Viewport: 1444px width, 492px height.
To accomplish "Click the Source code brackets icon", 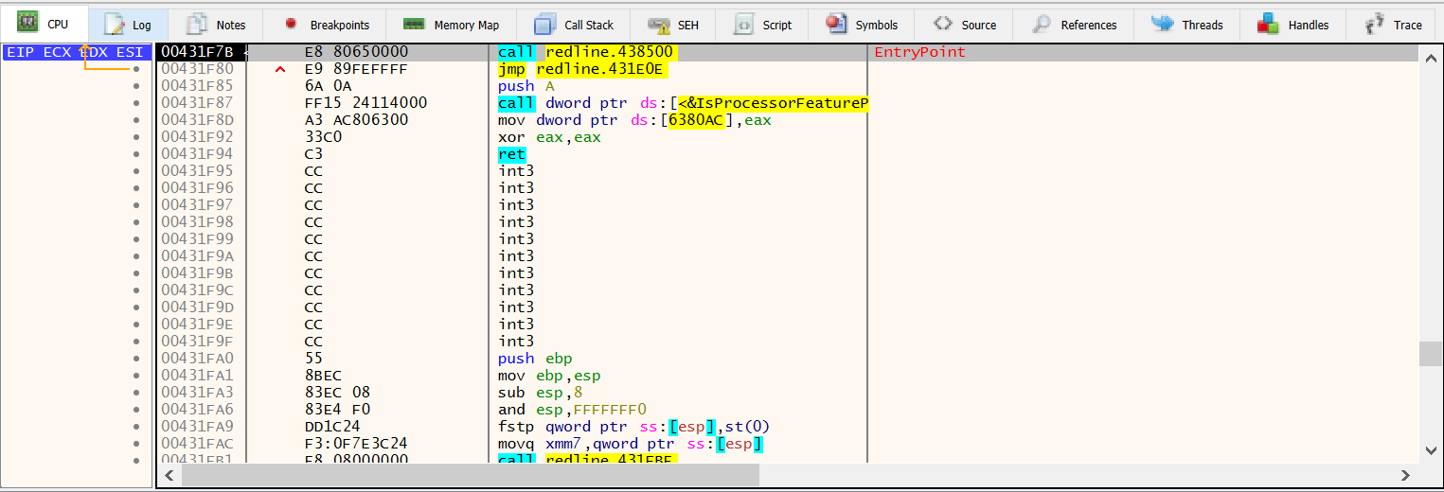I will [943, 24].
